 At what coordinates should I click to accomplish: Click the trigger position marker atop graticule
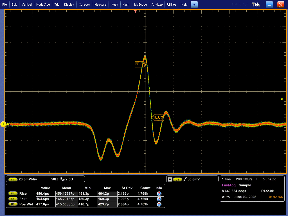(x=135, y=11)
